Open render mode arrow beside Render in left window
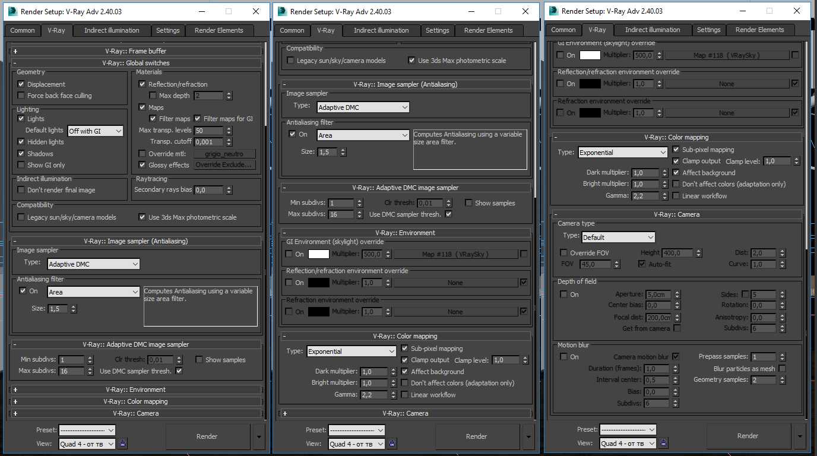This screenshot has width=817, height=456. tap(258, 436)
